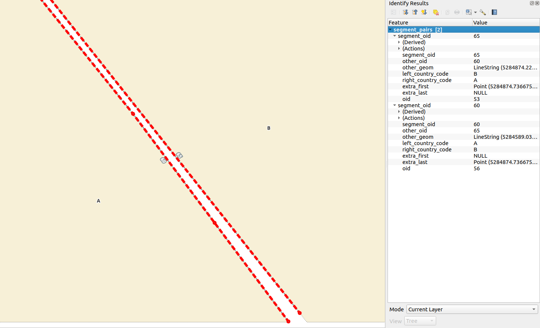Viewport: 540px width, 328px height.
Task: Open the disabled View Tree dropdown
Action: (x=420, y=321)
